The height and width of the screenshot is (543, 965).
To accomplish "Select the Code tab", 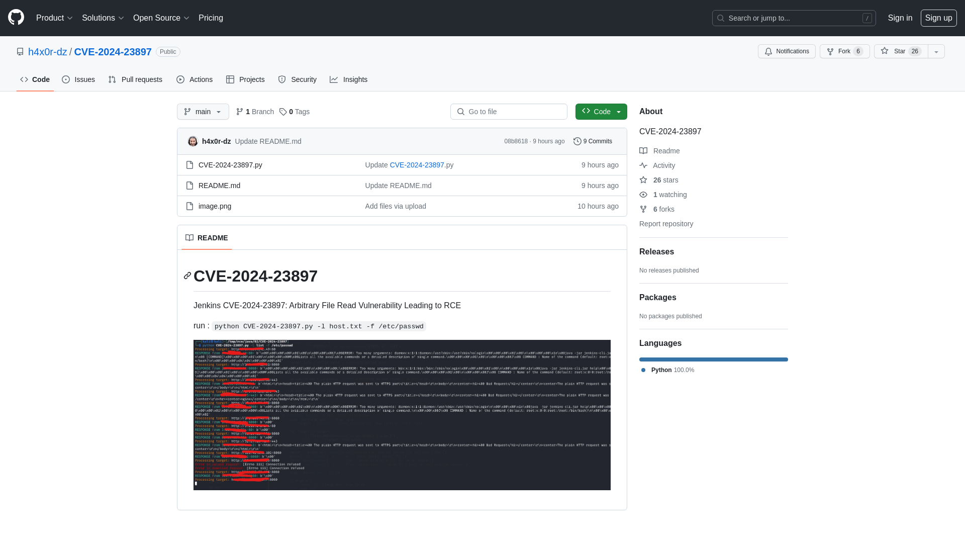I will coord(35,79).
